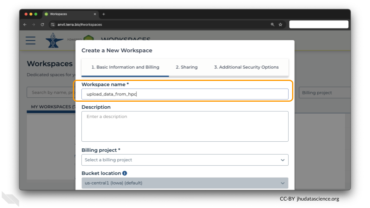Open the Billing project filter dropdown
This screenshot has height=208, width=370.
pos(325,92)
